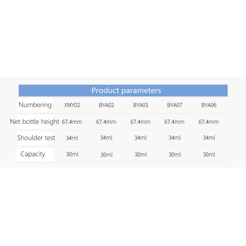The image size is (246, 246).
Task: Click the 67.4mm height under BYA06
Action: pos(209,122)
